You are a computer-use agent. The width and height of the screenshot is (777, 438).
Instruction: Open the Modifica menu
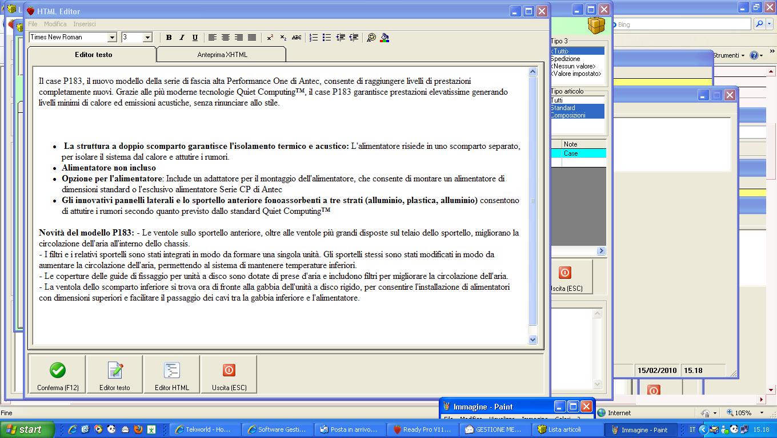click(55, 24)
